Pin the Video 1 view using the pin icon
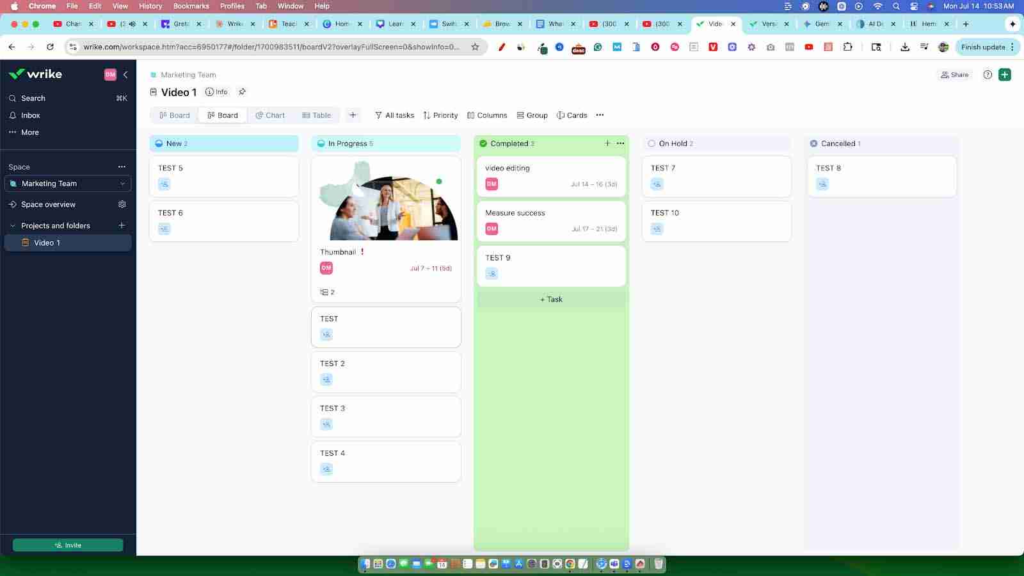Viewport: 1024px width, 576px height. 242,92
